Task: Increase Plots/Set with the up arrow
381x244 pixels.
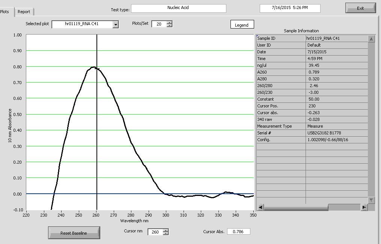Action: (169, 23)
